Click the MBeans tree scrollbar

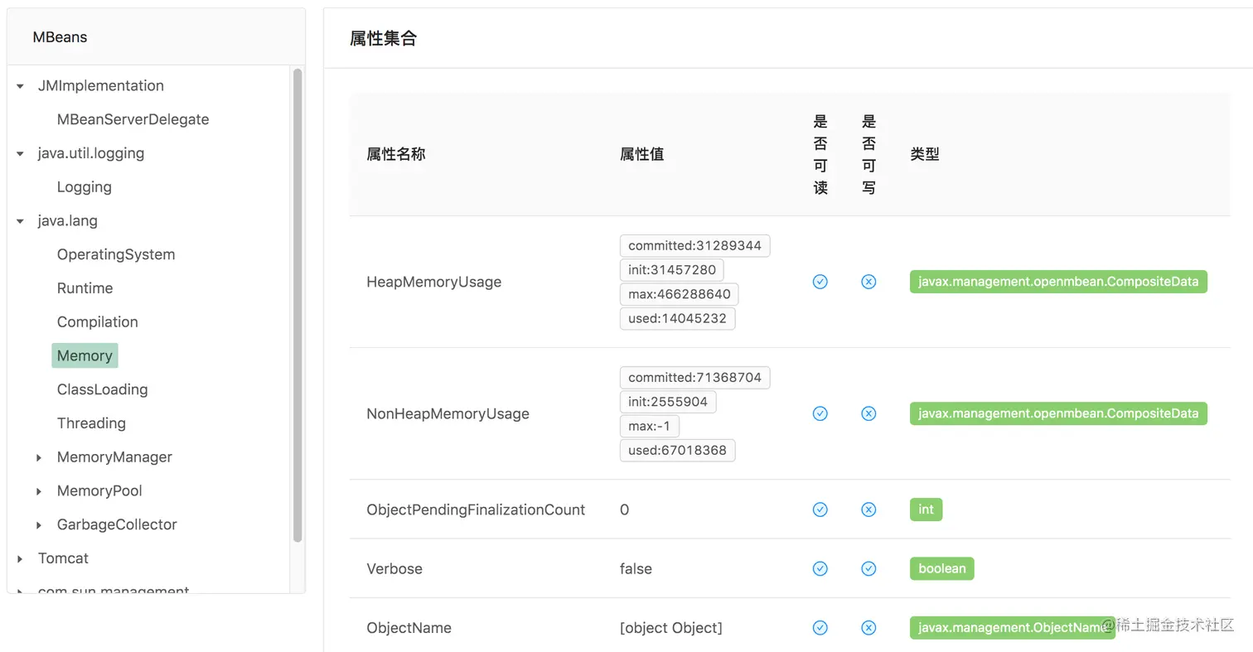(298, 305)
